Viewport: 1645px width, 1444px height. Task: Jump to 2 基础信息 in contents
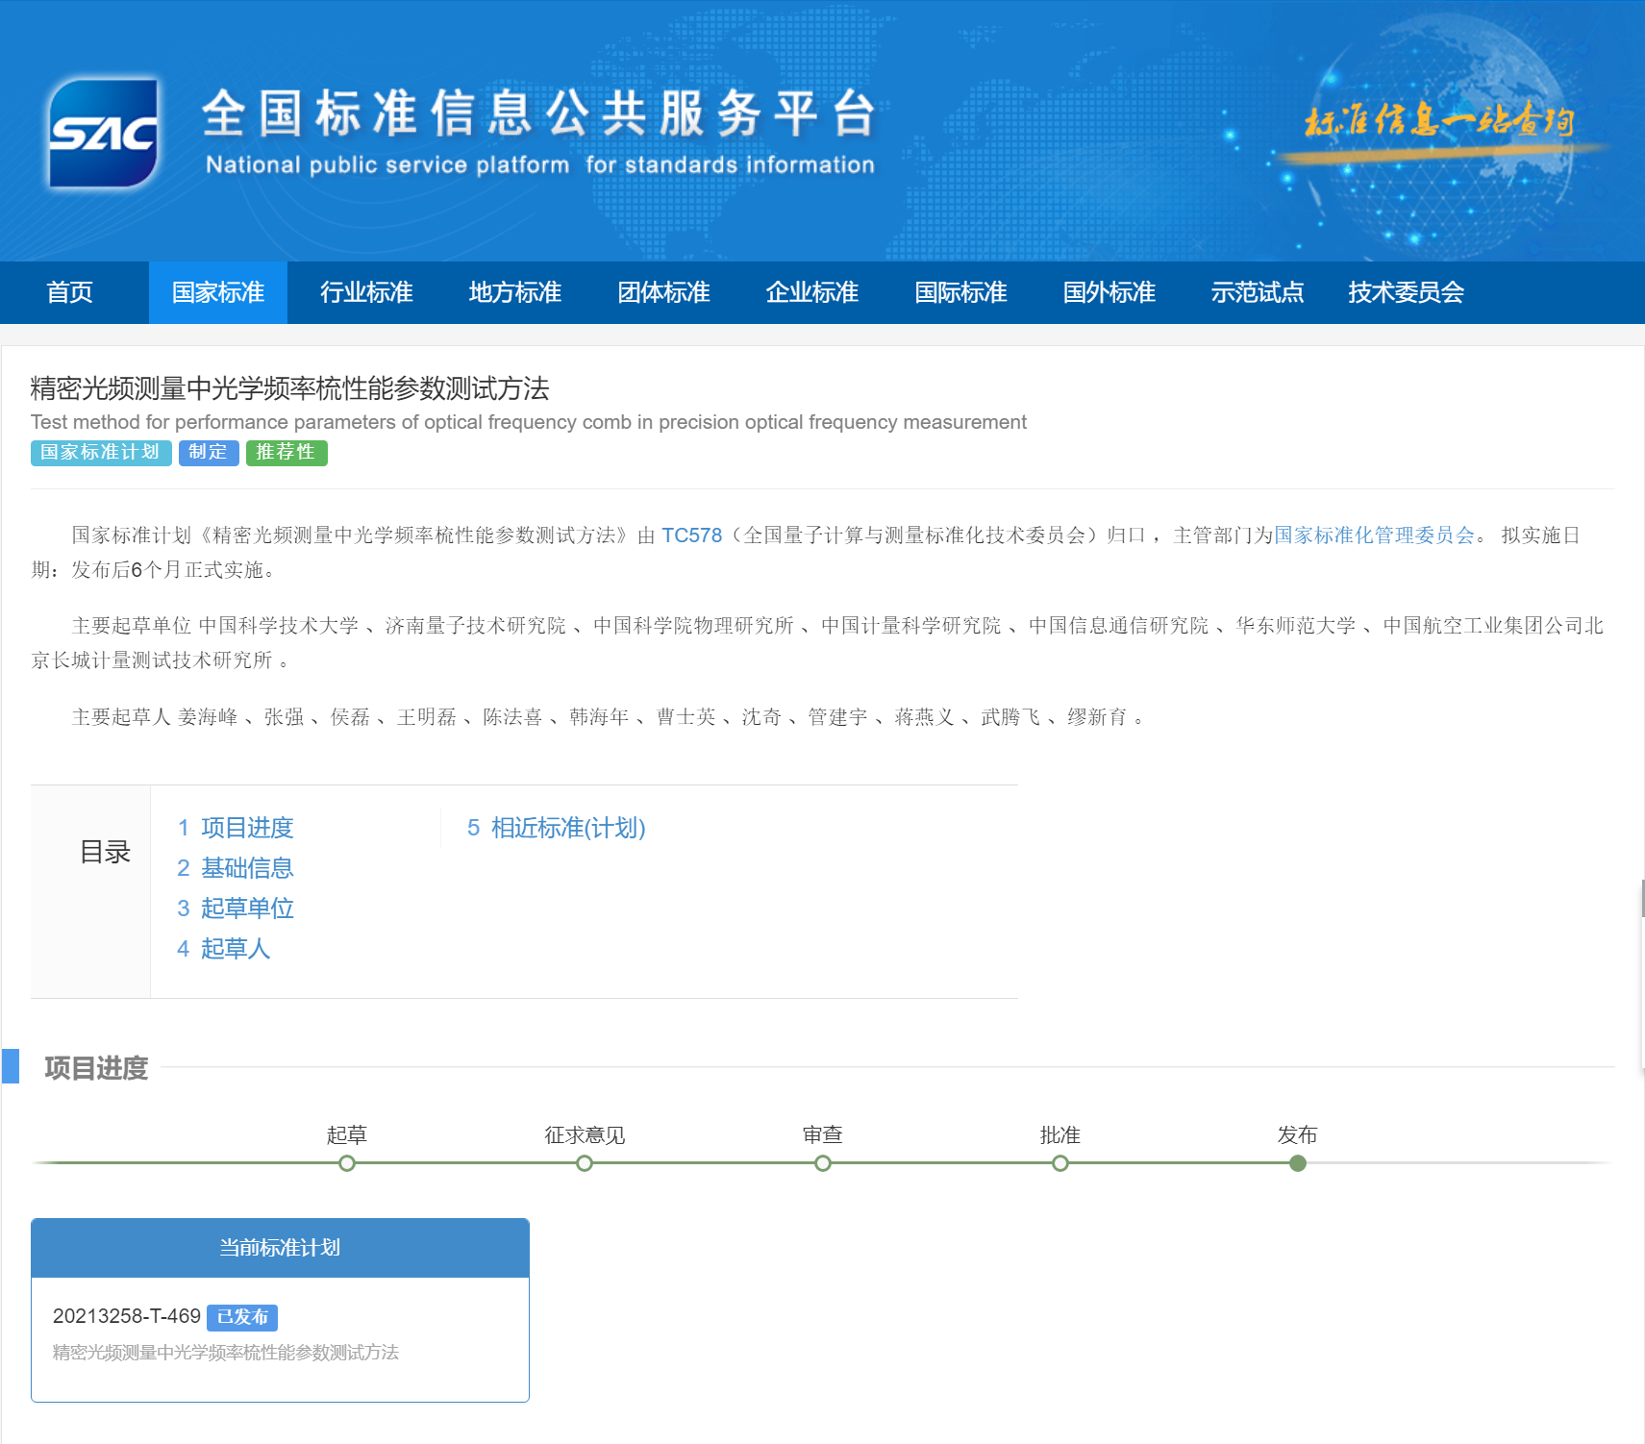point(236,868)
